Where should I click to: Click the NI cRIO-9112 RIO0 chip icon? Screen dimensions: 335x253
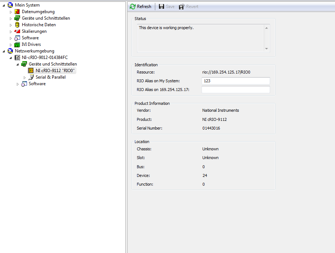click(x=31, y=71)
